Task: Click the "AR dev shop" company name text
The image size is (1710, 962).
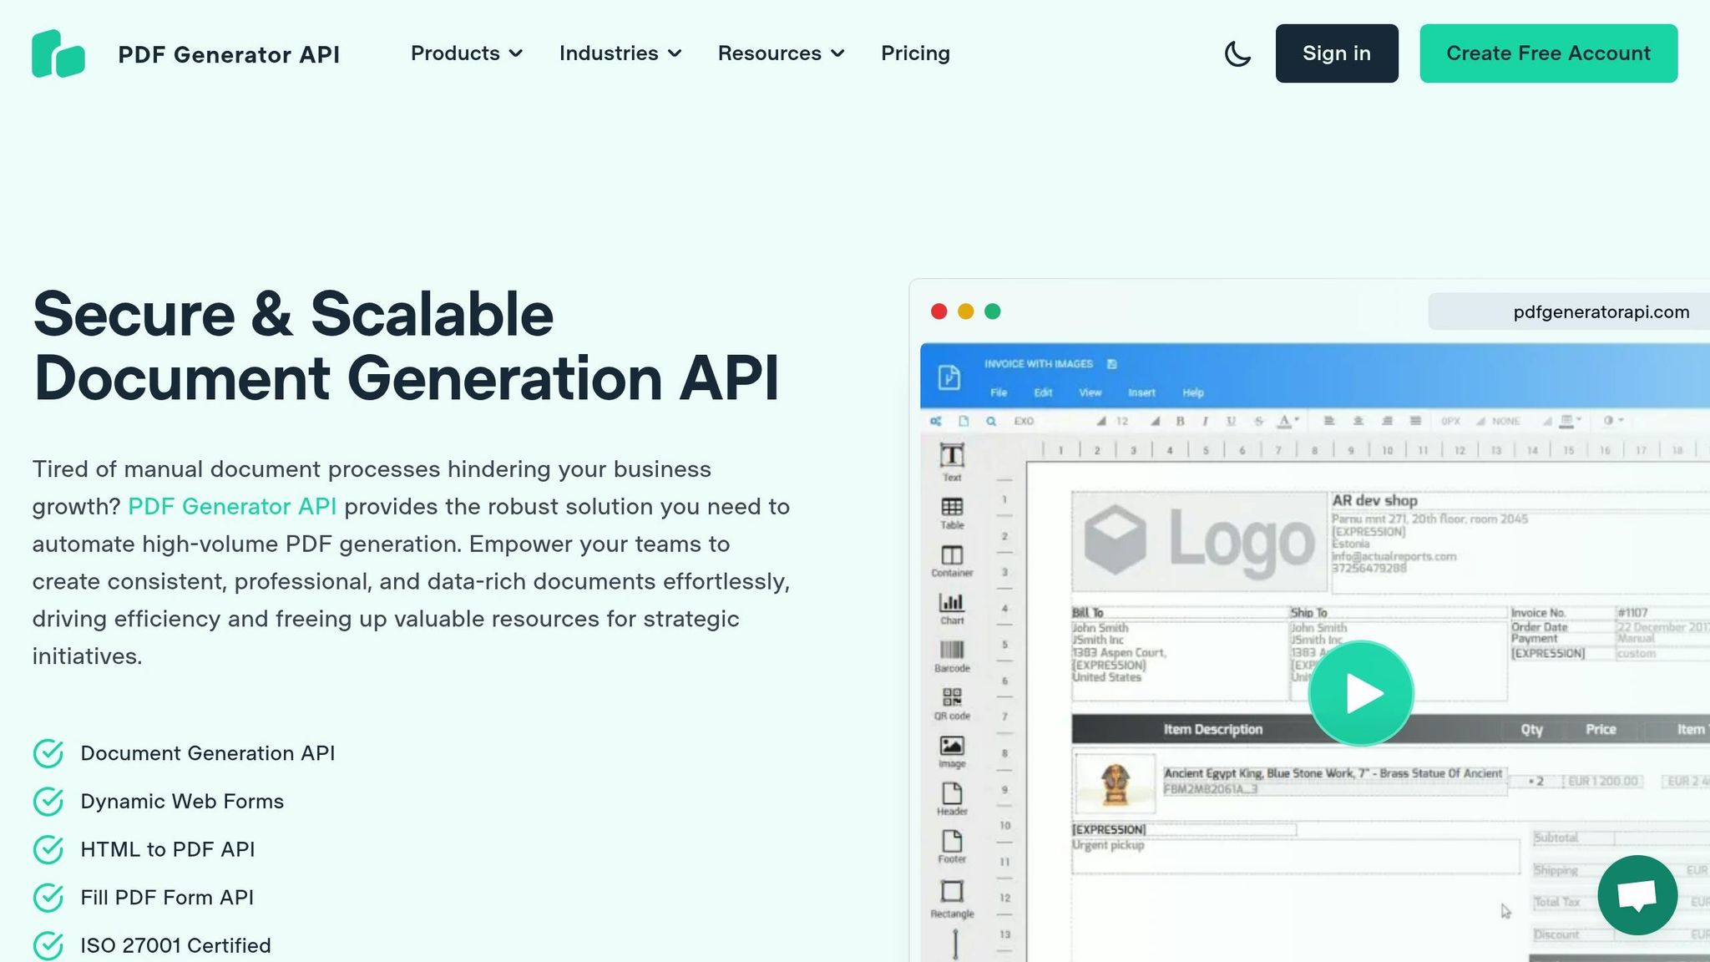Action: 1374,500
